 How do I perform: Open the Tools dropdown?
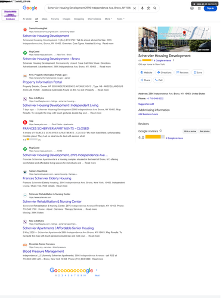click(120, 19)
